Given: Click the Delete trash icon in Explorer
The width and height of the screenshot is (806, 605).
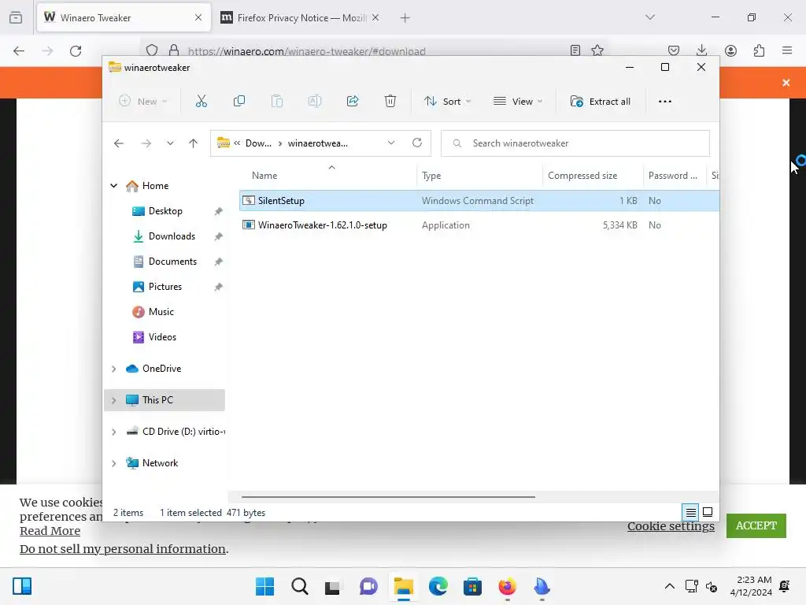Looking at the screenshot, I should [x=390, y=102].
